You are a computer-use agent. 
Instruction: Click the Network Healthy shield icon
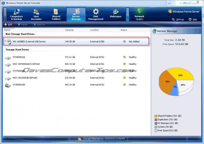click(139, 11)
